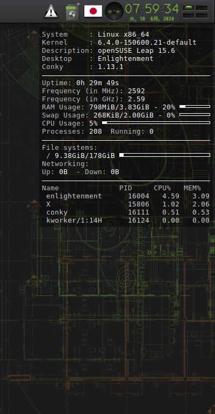This screenshot has width=215, height=414.
Task: Click the root file system usage bar
Action: point(164,155)
